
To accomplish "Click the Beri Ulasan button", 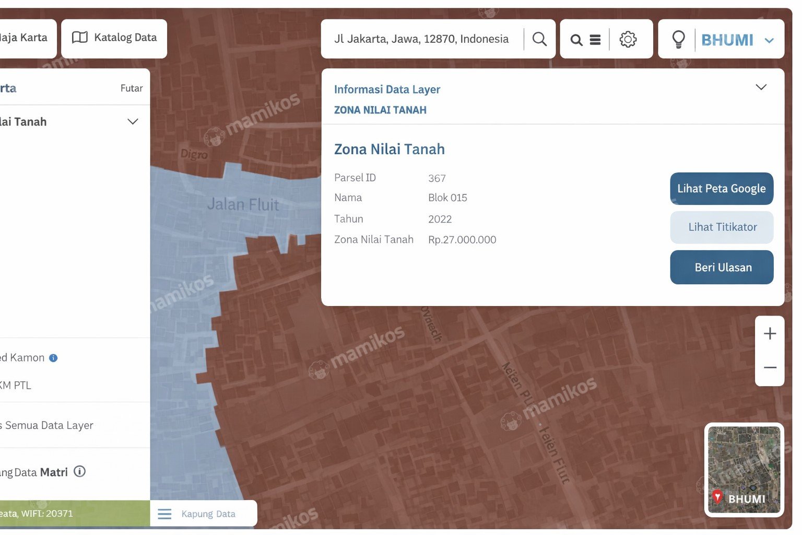I will [x=722, y=267].
